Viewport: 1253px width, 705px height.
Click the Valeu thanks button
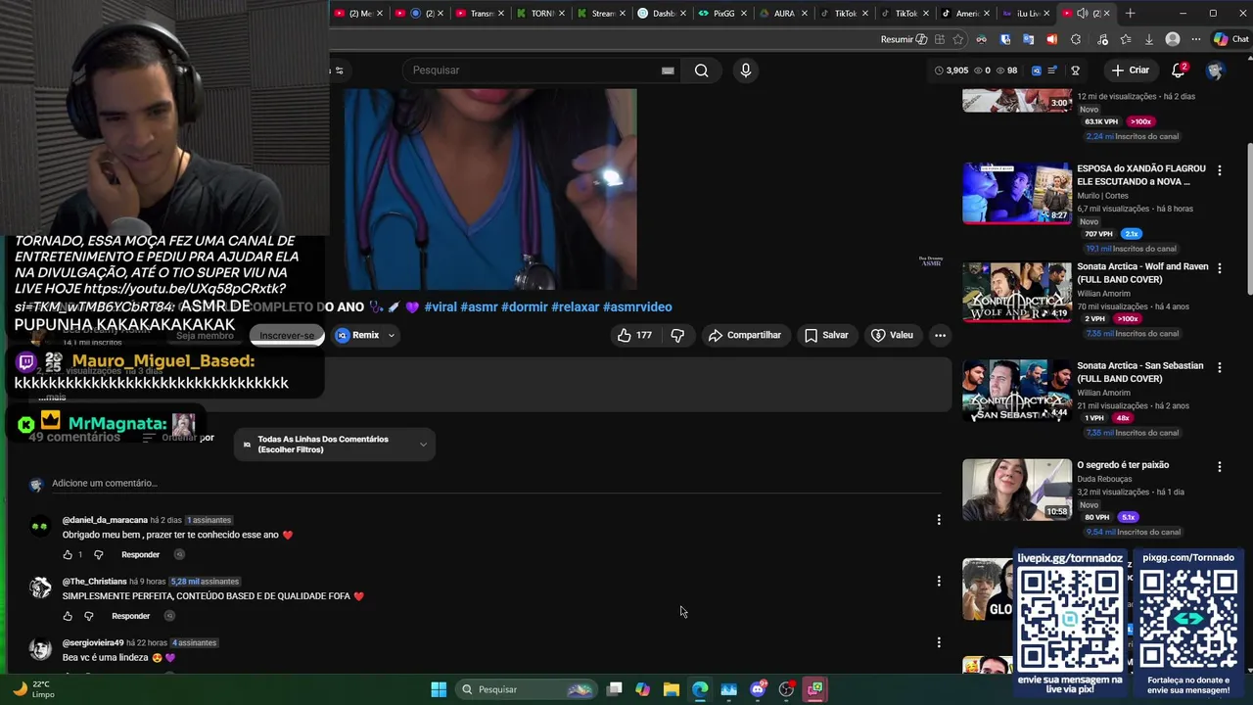(892, 335)
